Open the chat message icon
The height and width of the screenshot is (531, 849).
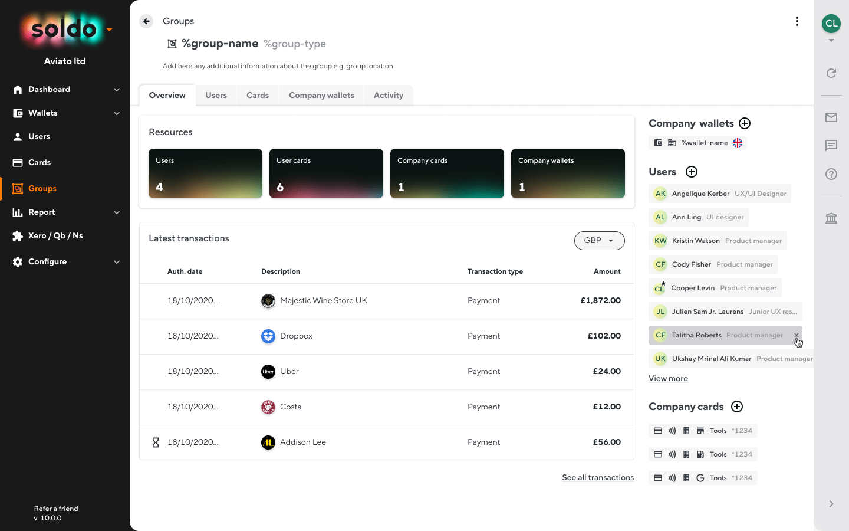coord(831,145)
